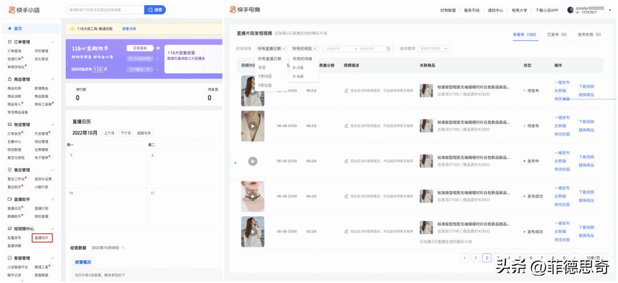Click the pencil edit icon in the 93.2分 row
Viewport: 618px width, 283px height.
(x=346, y=232)
